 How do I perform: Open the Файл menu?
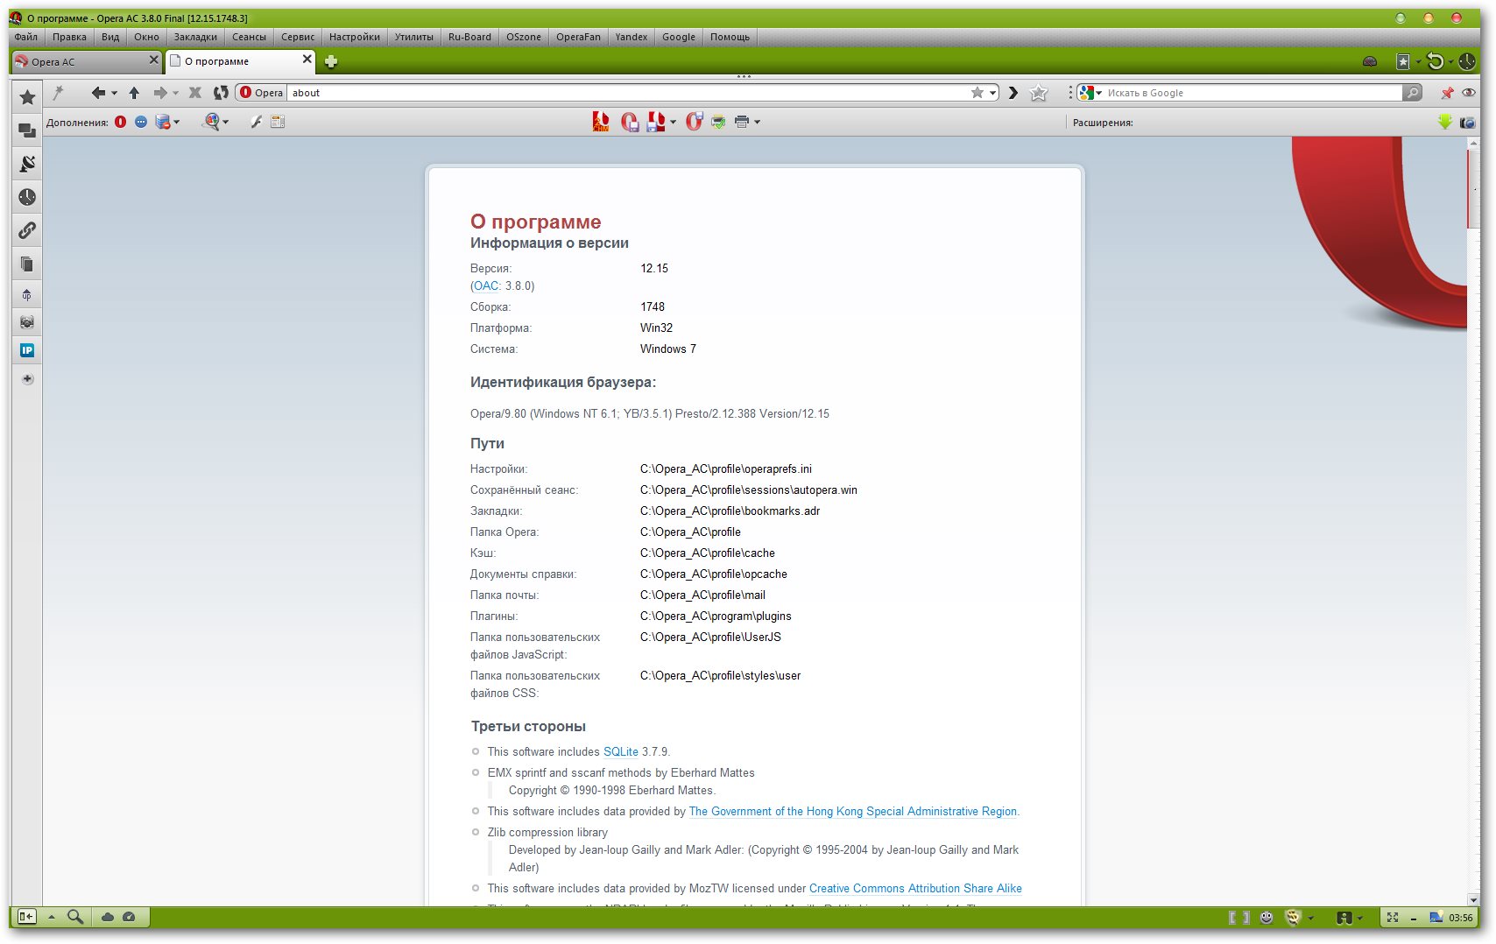(25, 37)
